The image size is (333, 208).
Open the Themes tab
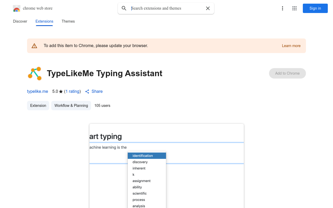pos(68,21)
